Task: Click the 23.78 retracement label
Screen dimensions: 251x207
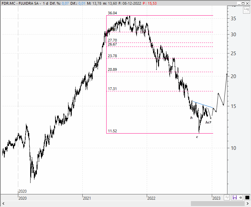Action: tap(112, 56)
